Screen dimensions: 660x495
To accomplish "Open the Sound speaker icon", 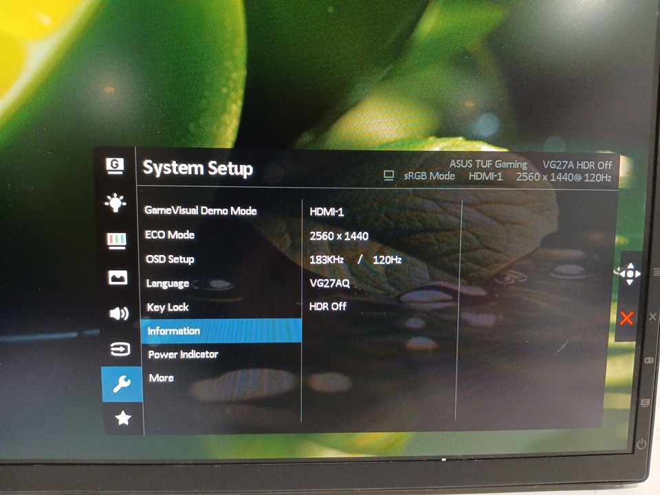I will coord(118,313).
